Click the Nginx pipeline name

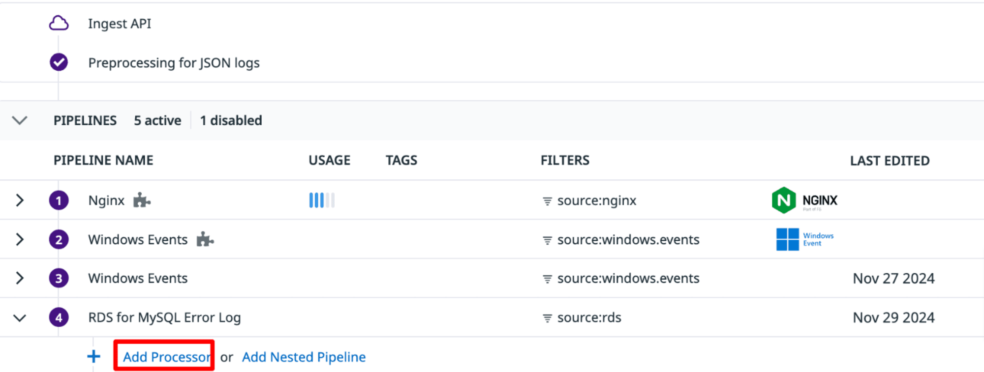pos(106,200)
